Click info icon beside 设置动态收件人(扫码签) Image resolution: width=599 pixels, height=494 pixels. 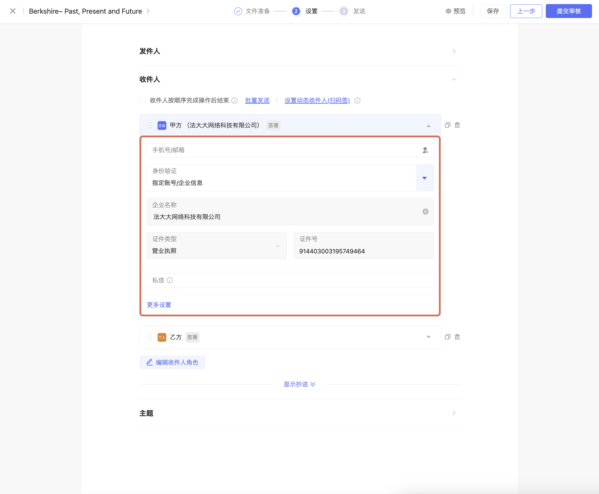357,101
